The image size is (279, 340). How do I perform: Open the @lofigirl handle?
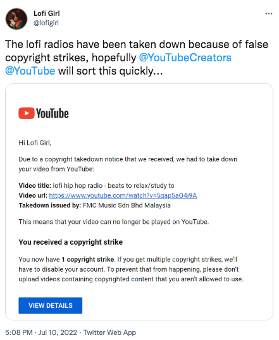pos(46,23)
